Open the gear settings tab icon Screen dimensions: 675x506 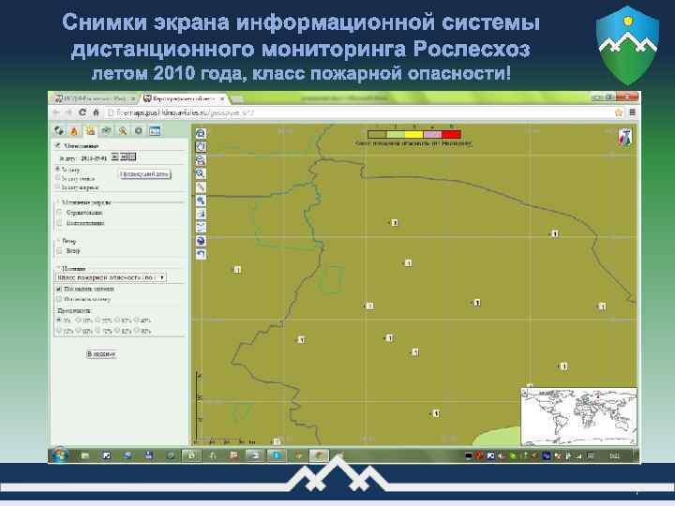(139, 131)
